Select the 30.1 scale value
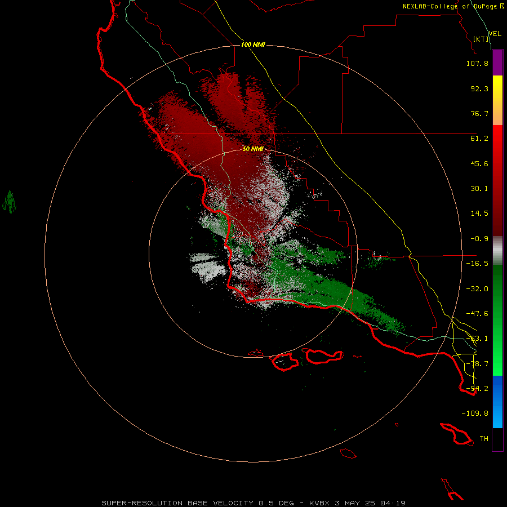 click(479, 189)
